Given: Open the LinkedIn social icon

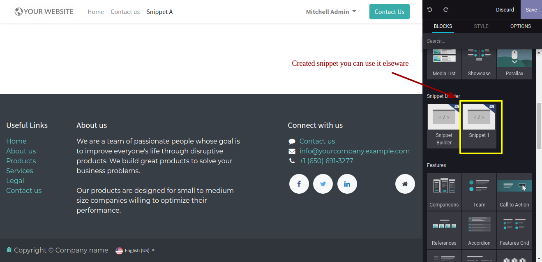Looking at the screenshot, I should click(x=347, y=184).
